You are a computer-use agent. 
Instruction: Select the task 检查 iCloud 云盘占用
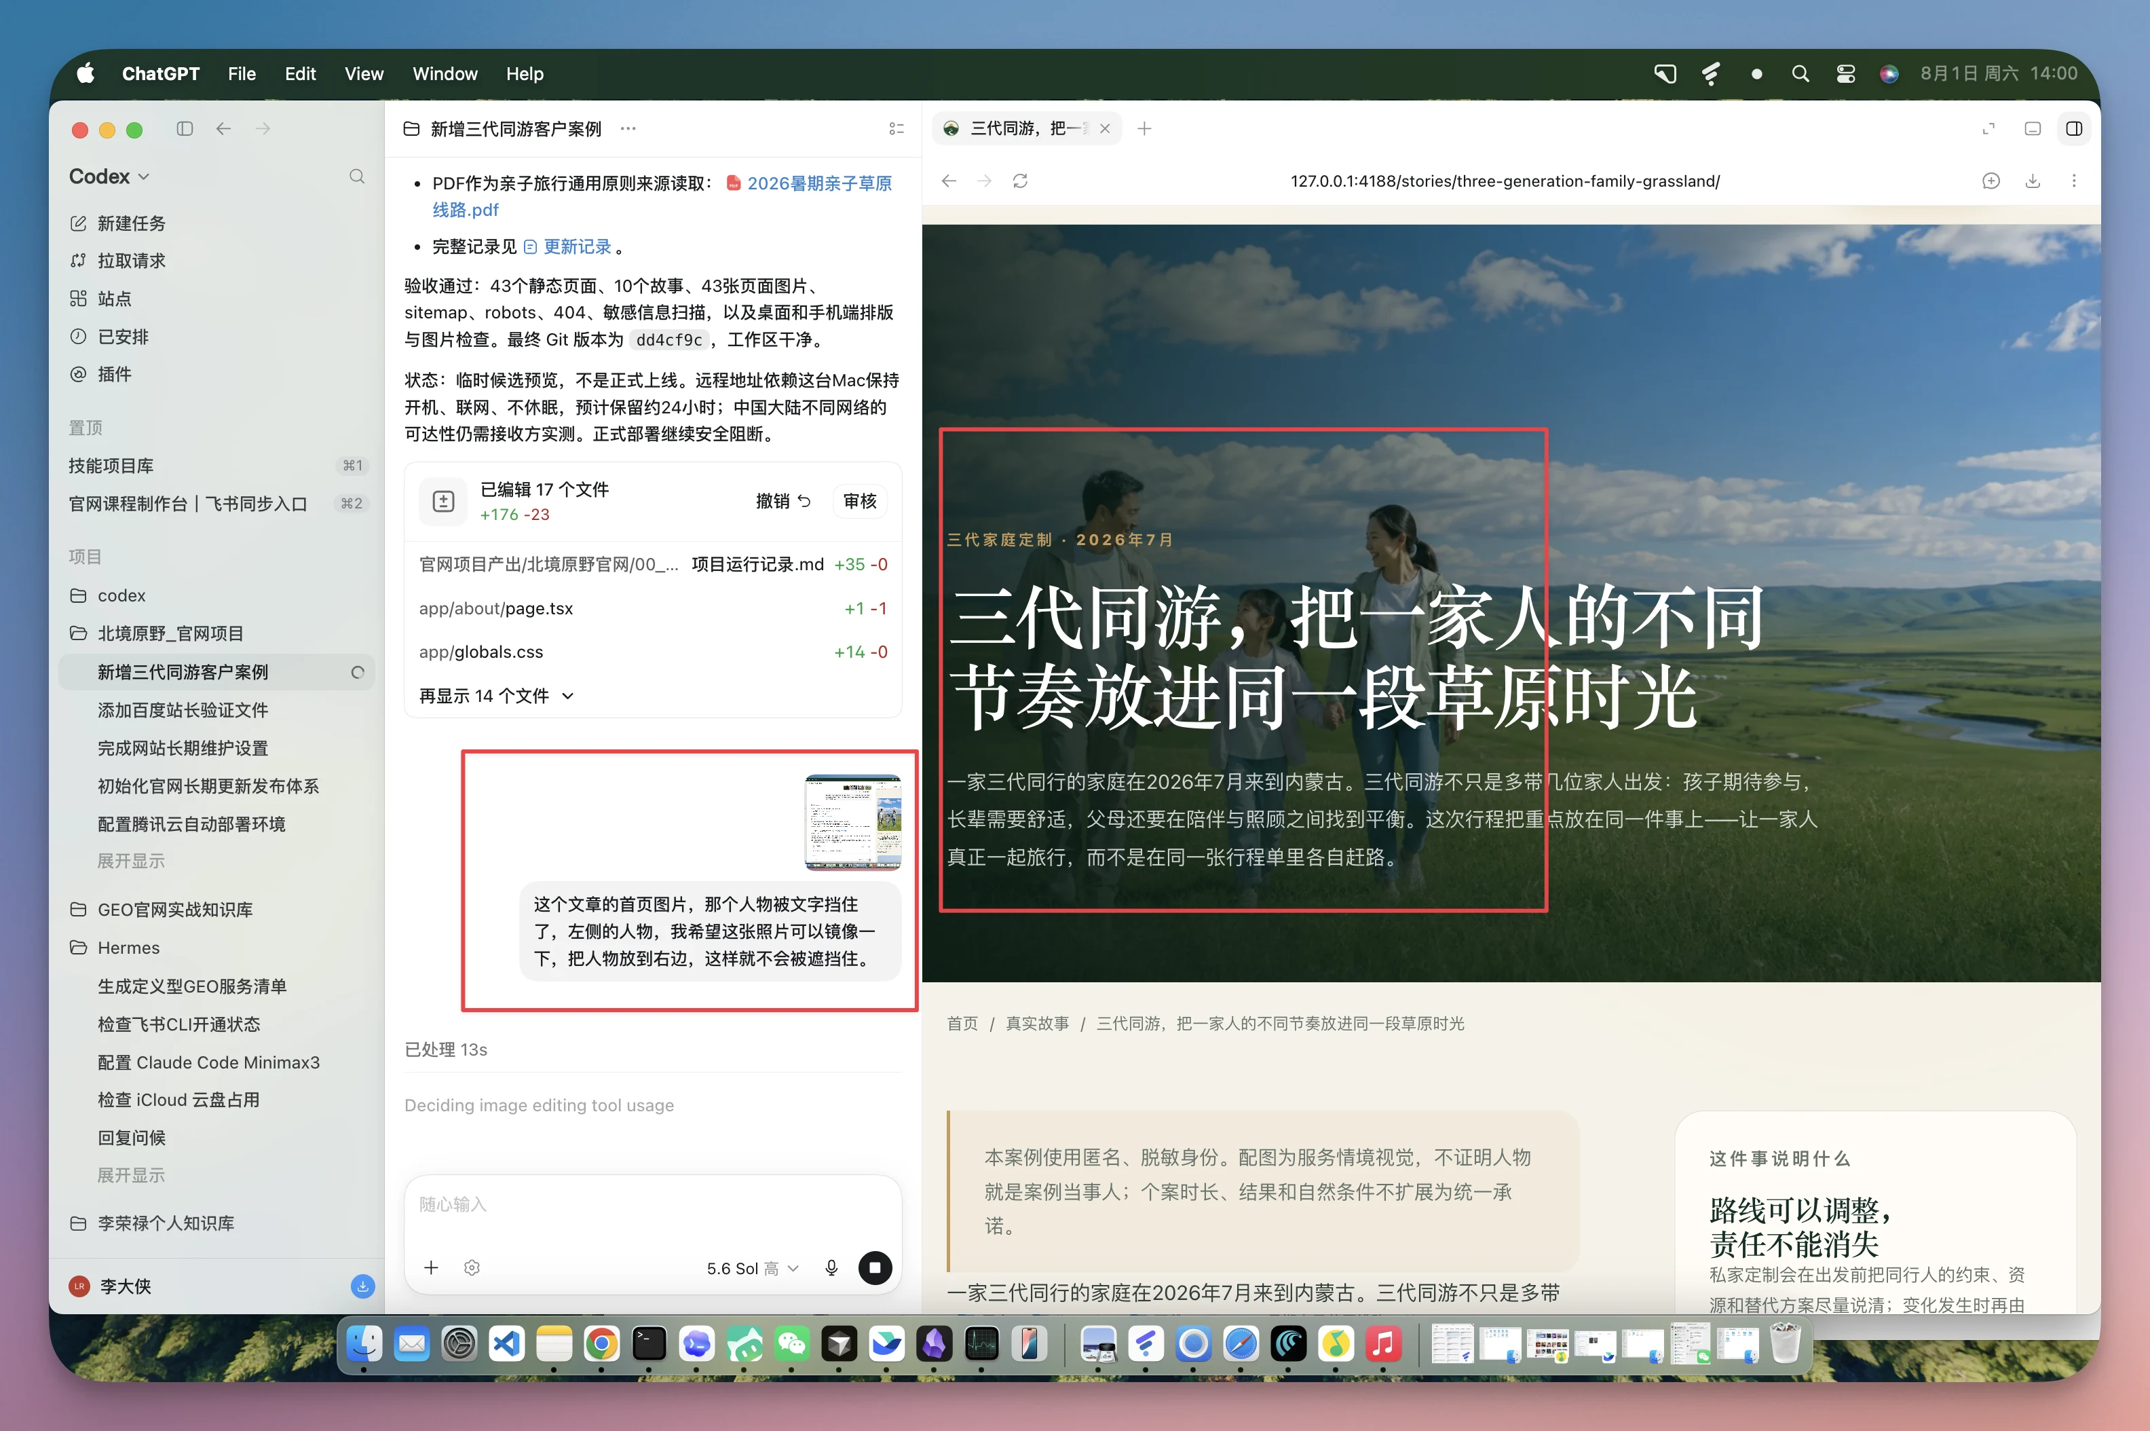tap(178, 1100)
